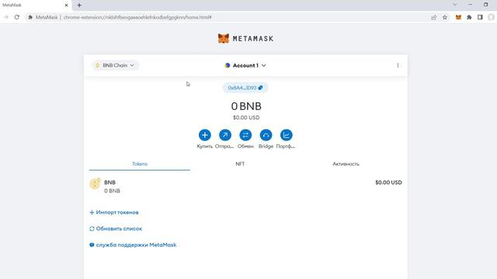The width and height of the screenshot is (497, 279).
Task: Click the Buy (Купить) plus icon
Action: pyautogui.click(x=205, y=135)
